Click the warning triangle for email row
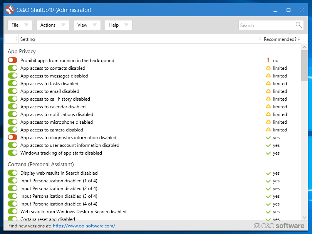 268,91
